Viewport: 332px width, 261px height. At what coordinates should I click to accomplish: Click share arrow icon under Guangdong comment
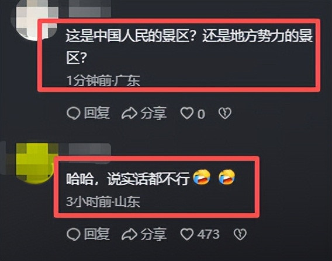(x=129, y=113)
